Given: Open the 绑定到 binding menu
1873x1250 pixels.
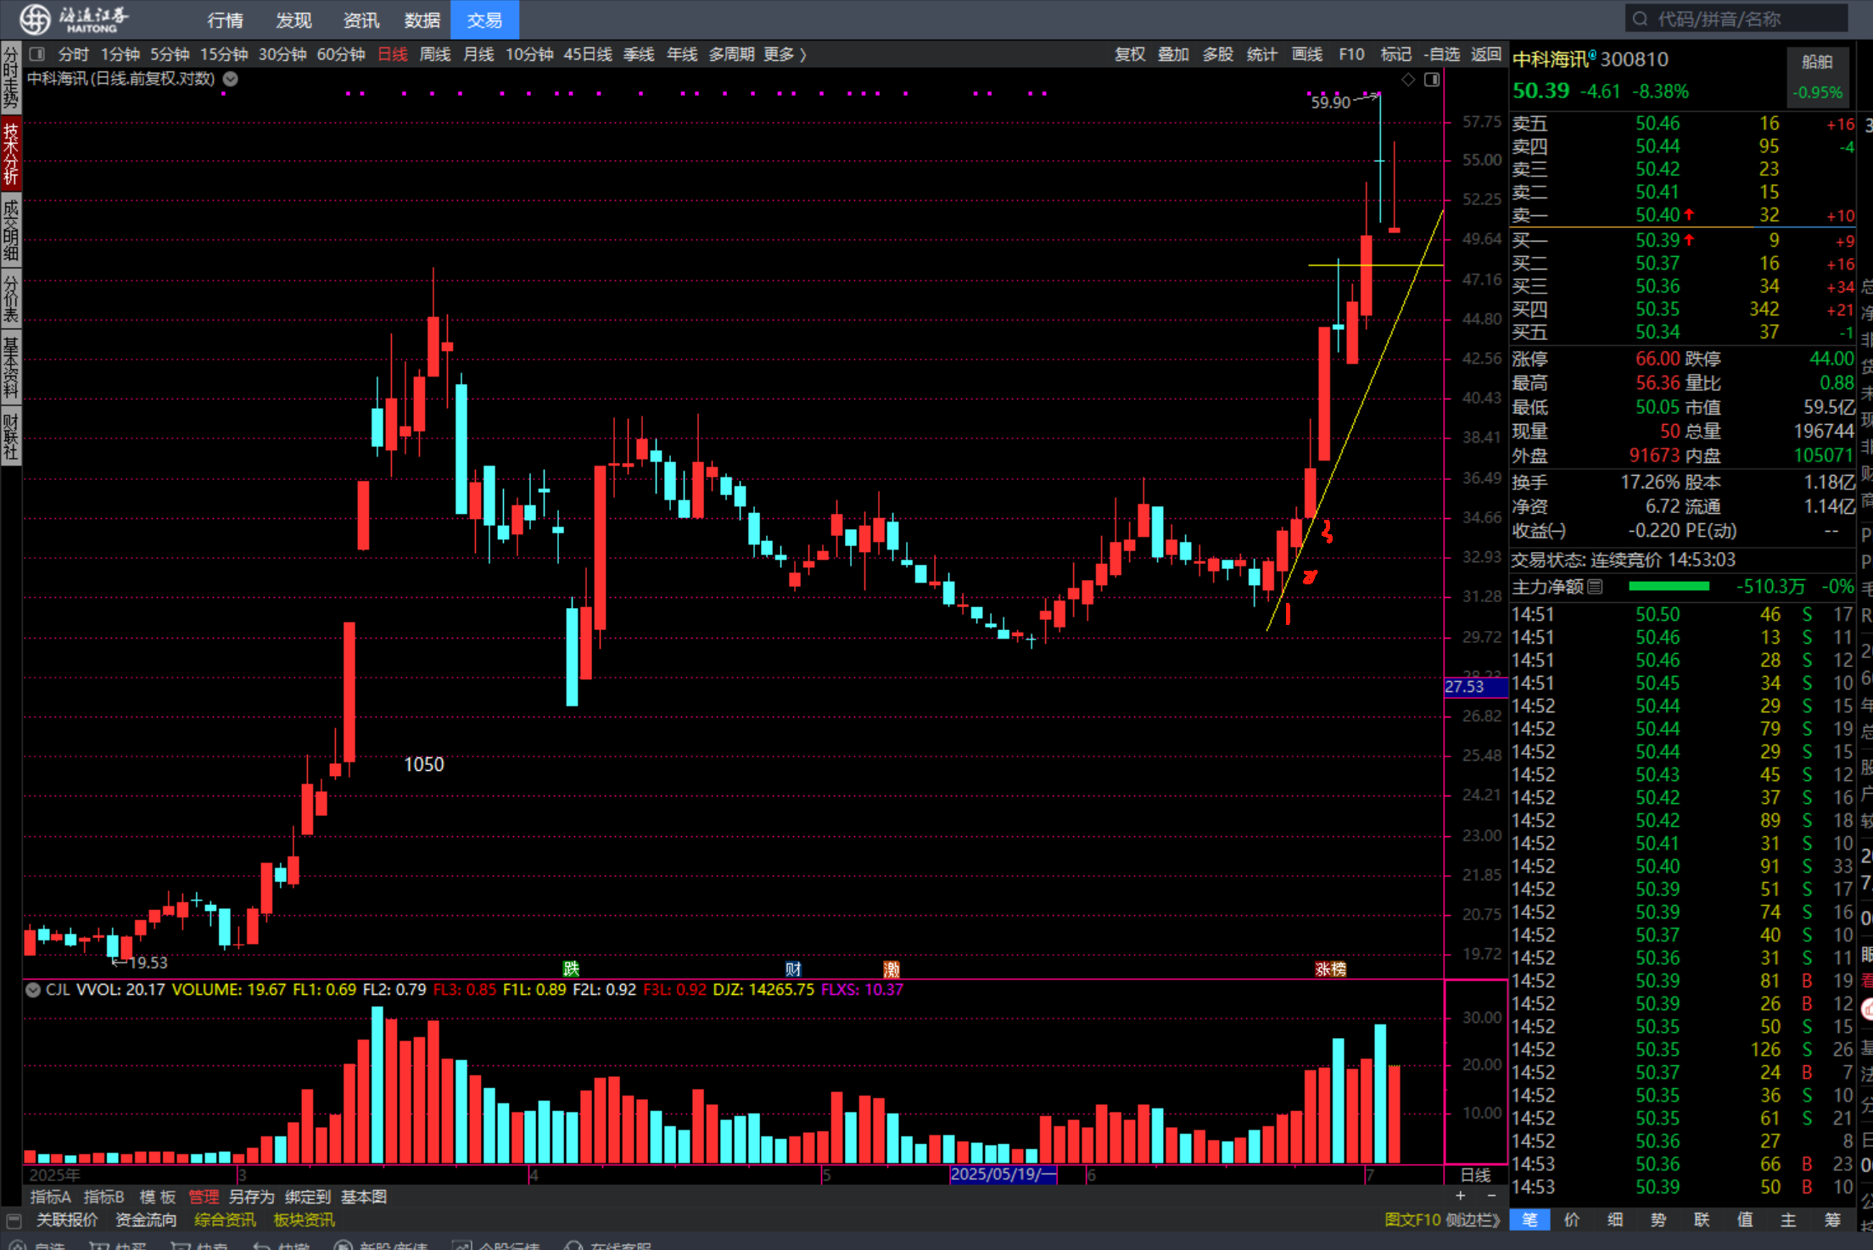Looking at the screenshot, I should click(x=307, y=1197).
